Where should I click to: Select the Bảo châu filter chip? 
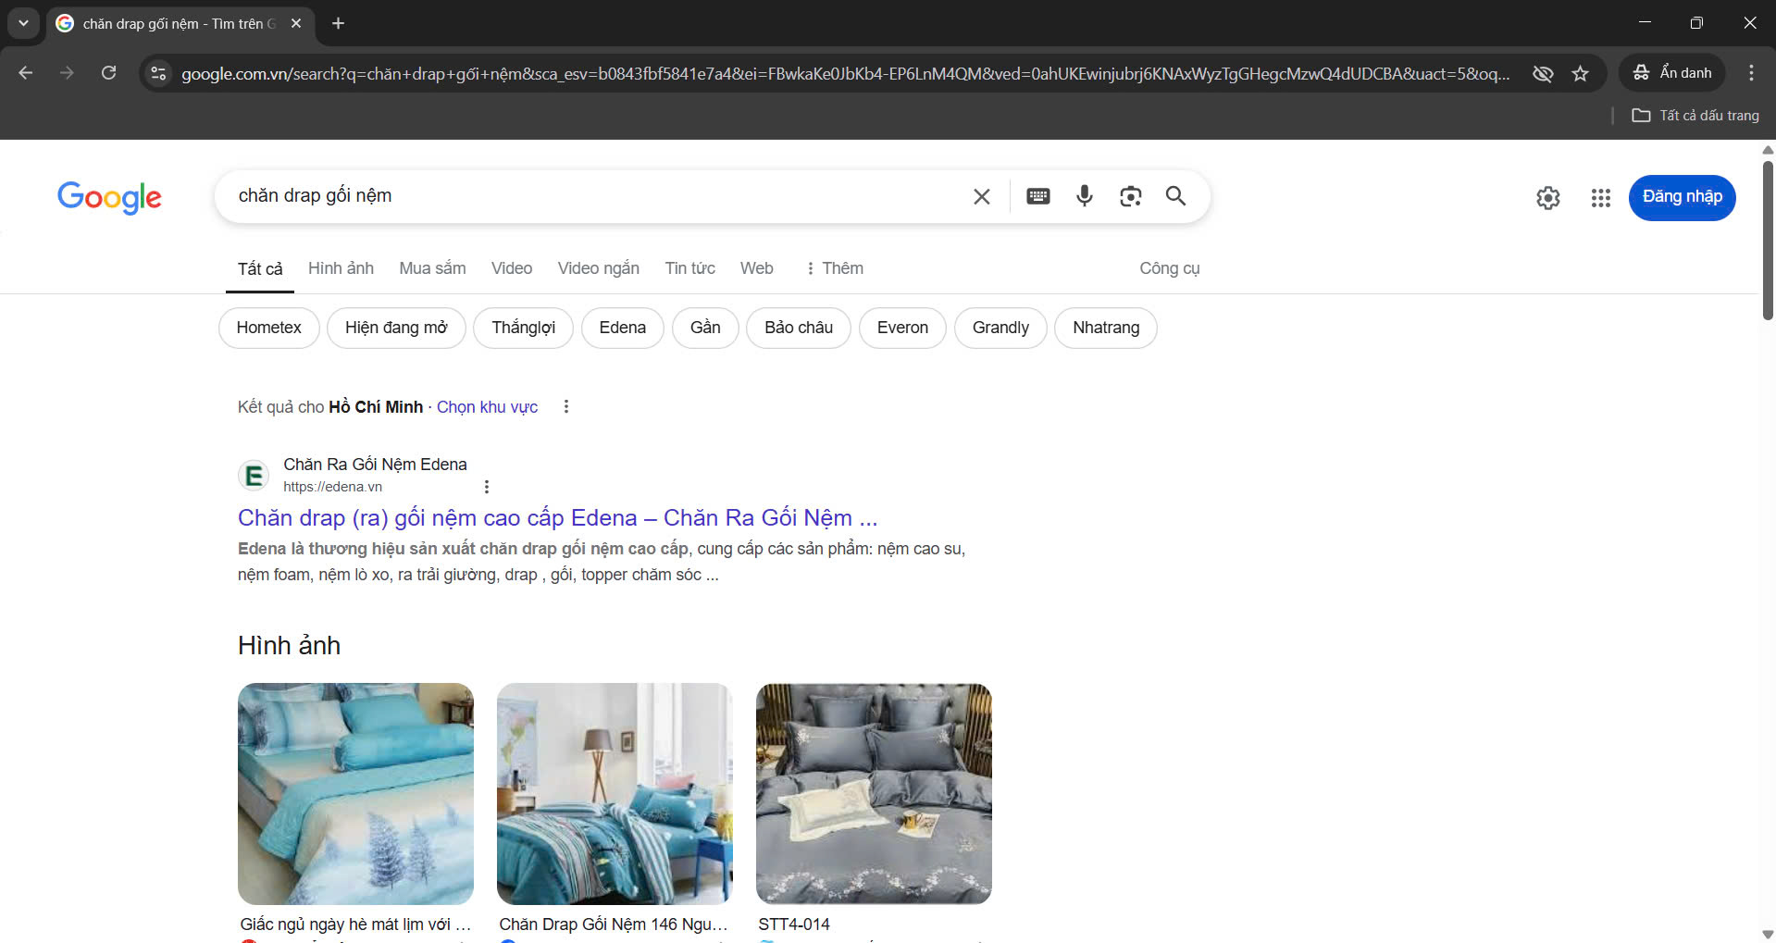(799, 328)
